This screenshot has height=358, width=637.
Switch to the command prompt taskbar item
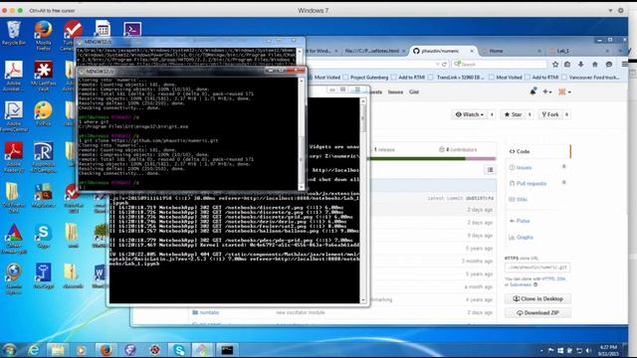227,350
